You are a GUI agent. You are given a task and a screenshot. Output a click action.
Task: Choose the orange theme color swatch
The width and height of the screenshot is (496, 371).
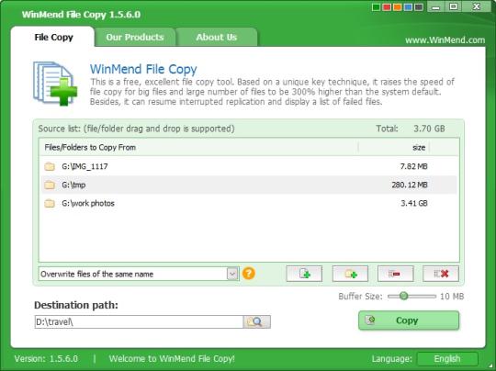tap(398, 7)
